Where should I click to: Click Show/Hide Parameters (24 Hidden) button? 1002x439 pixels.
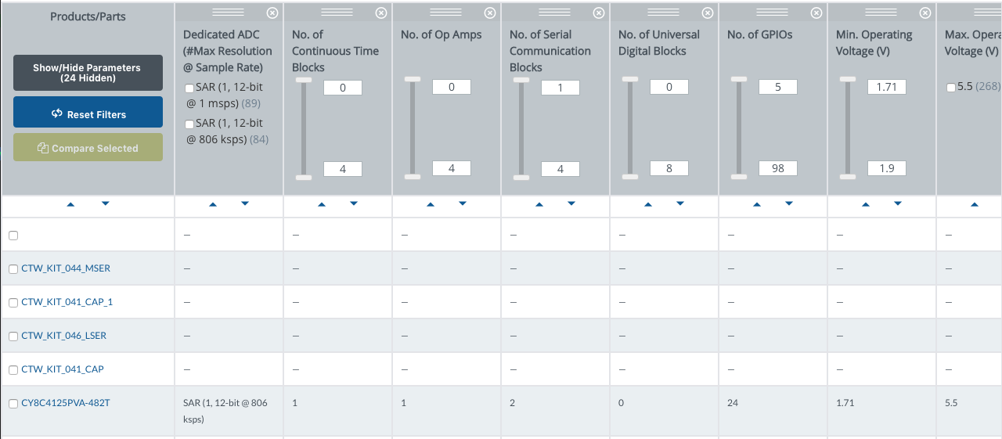click(x=88, y=73)
